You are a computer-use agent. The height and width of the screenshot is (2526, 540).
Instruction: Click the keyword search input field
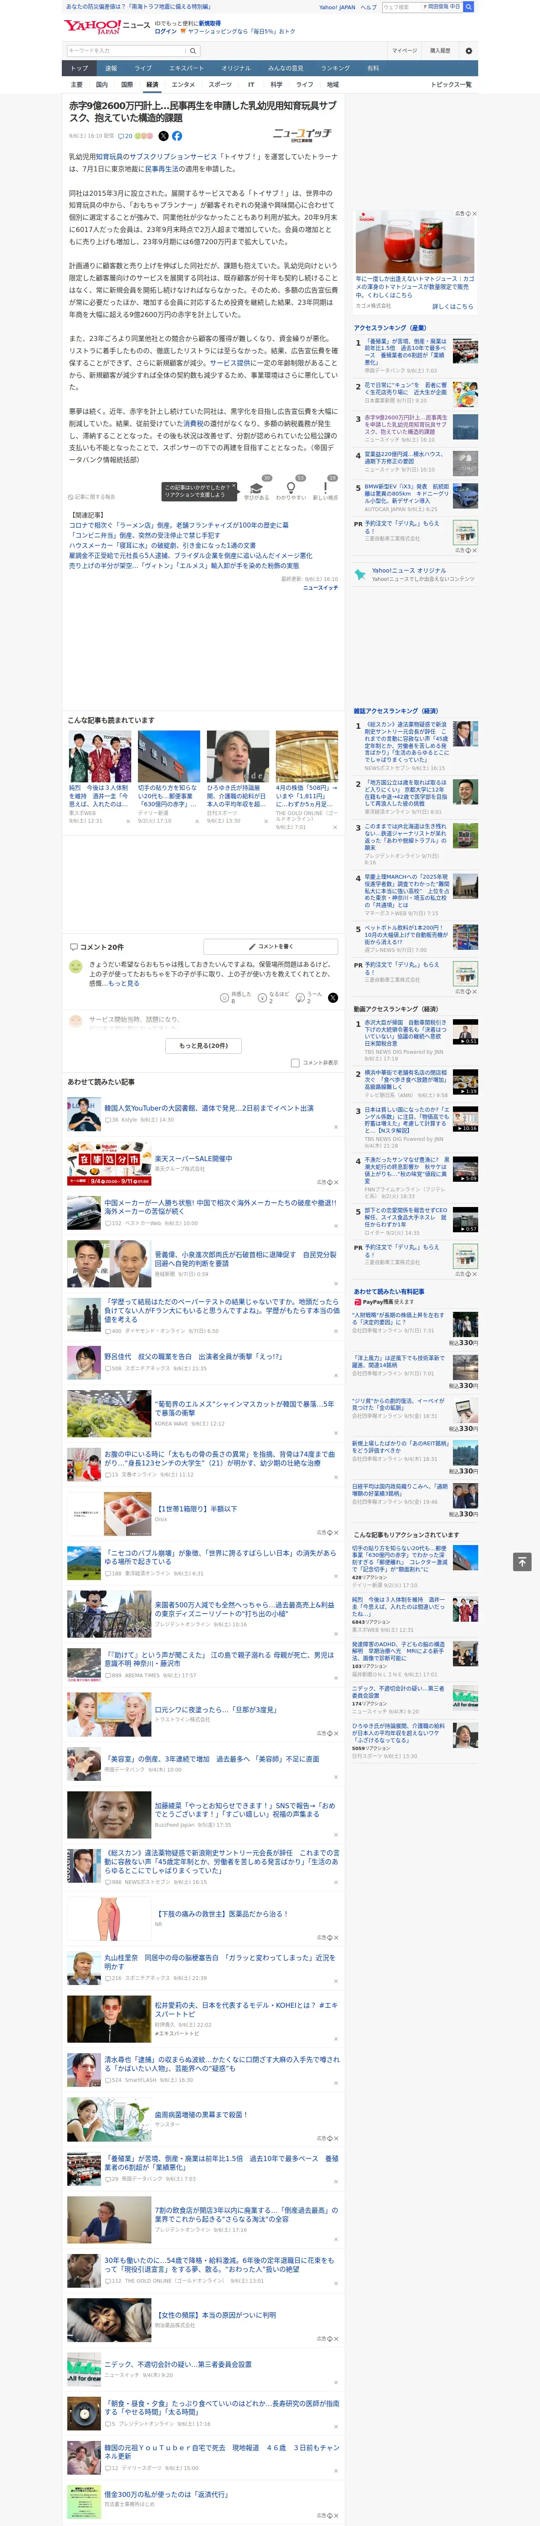(x=127, y=51)
